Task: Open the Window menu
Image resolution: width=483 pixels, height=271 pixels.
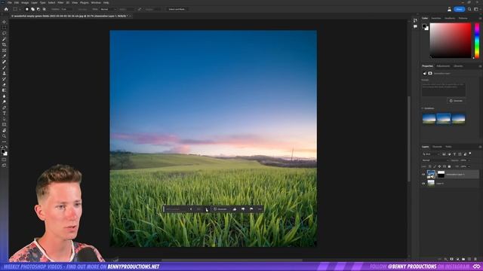Action: tap(96, 2)
